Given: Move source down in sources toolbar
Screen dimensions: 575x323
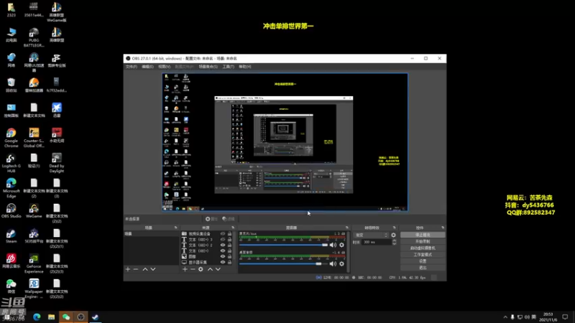Looking at the screenshot, I should (218, 269).
